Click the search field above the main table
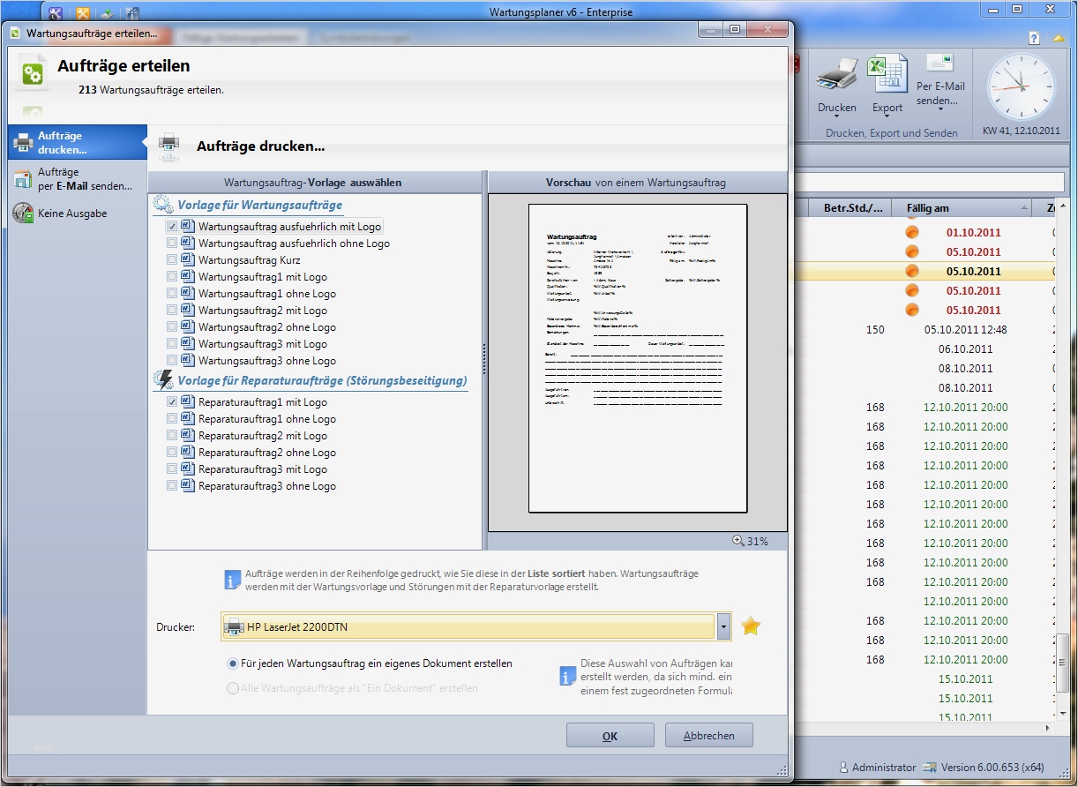The width and height of the screenshot is (1078, 787). [x=928, y=182]
